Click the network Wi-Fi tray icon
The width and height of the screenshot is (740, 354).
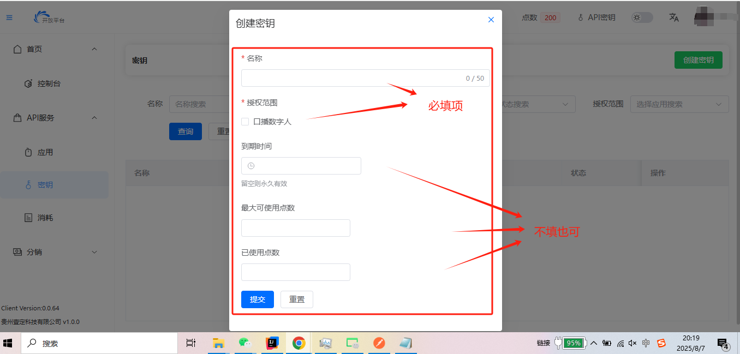coord(620,343)
